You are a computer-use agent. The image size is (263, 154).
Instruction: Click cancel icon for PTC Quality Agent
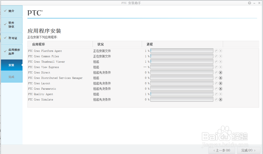pos(221,94)
